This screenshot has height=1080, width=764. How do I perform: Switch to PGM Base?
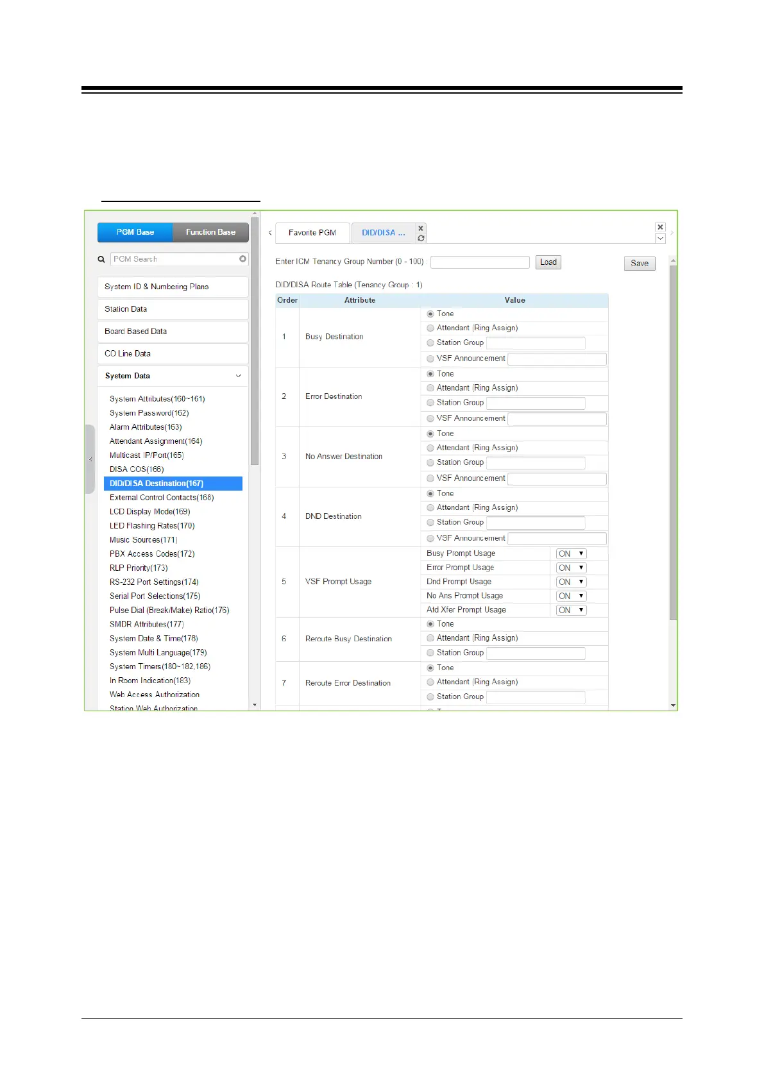[135, 232]
